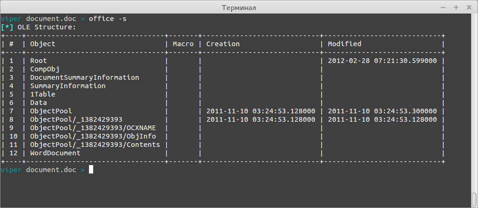Click the 'WordDocument' object entry
478x208 pixels.
[55, 153]
